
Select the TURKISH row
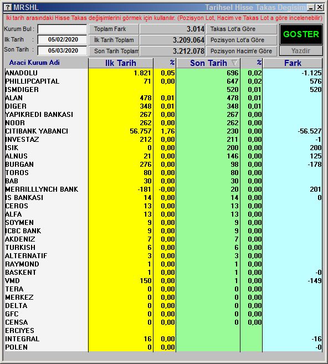163,248
